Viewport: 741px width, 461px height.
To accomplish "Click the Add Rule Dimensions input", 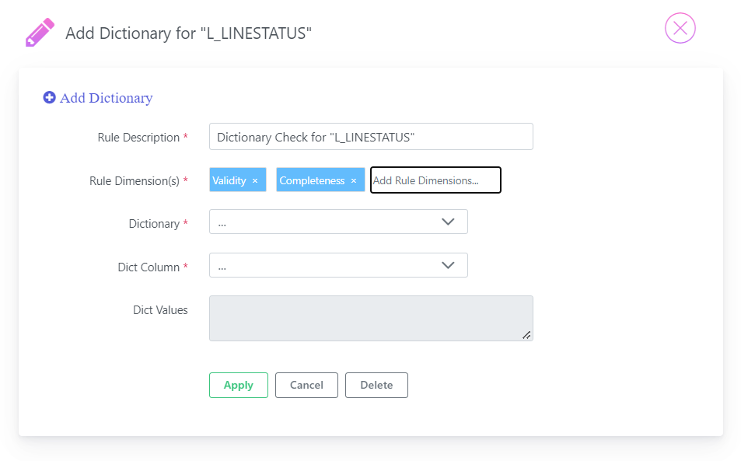I will point(435,180).
